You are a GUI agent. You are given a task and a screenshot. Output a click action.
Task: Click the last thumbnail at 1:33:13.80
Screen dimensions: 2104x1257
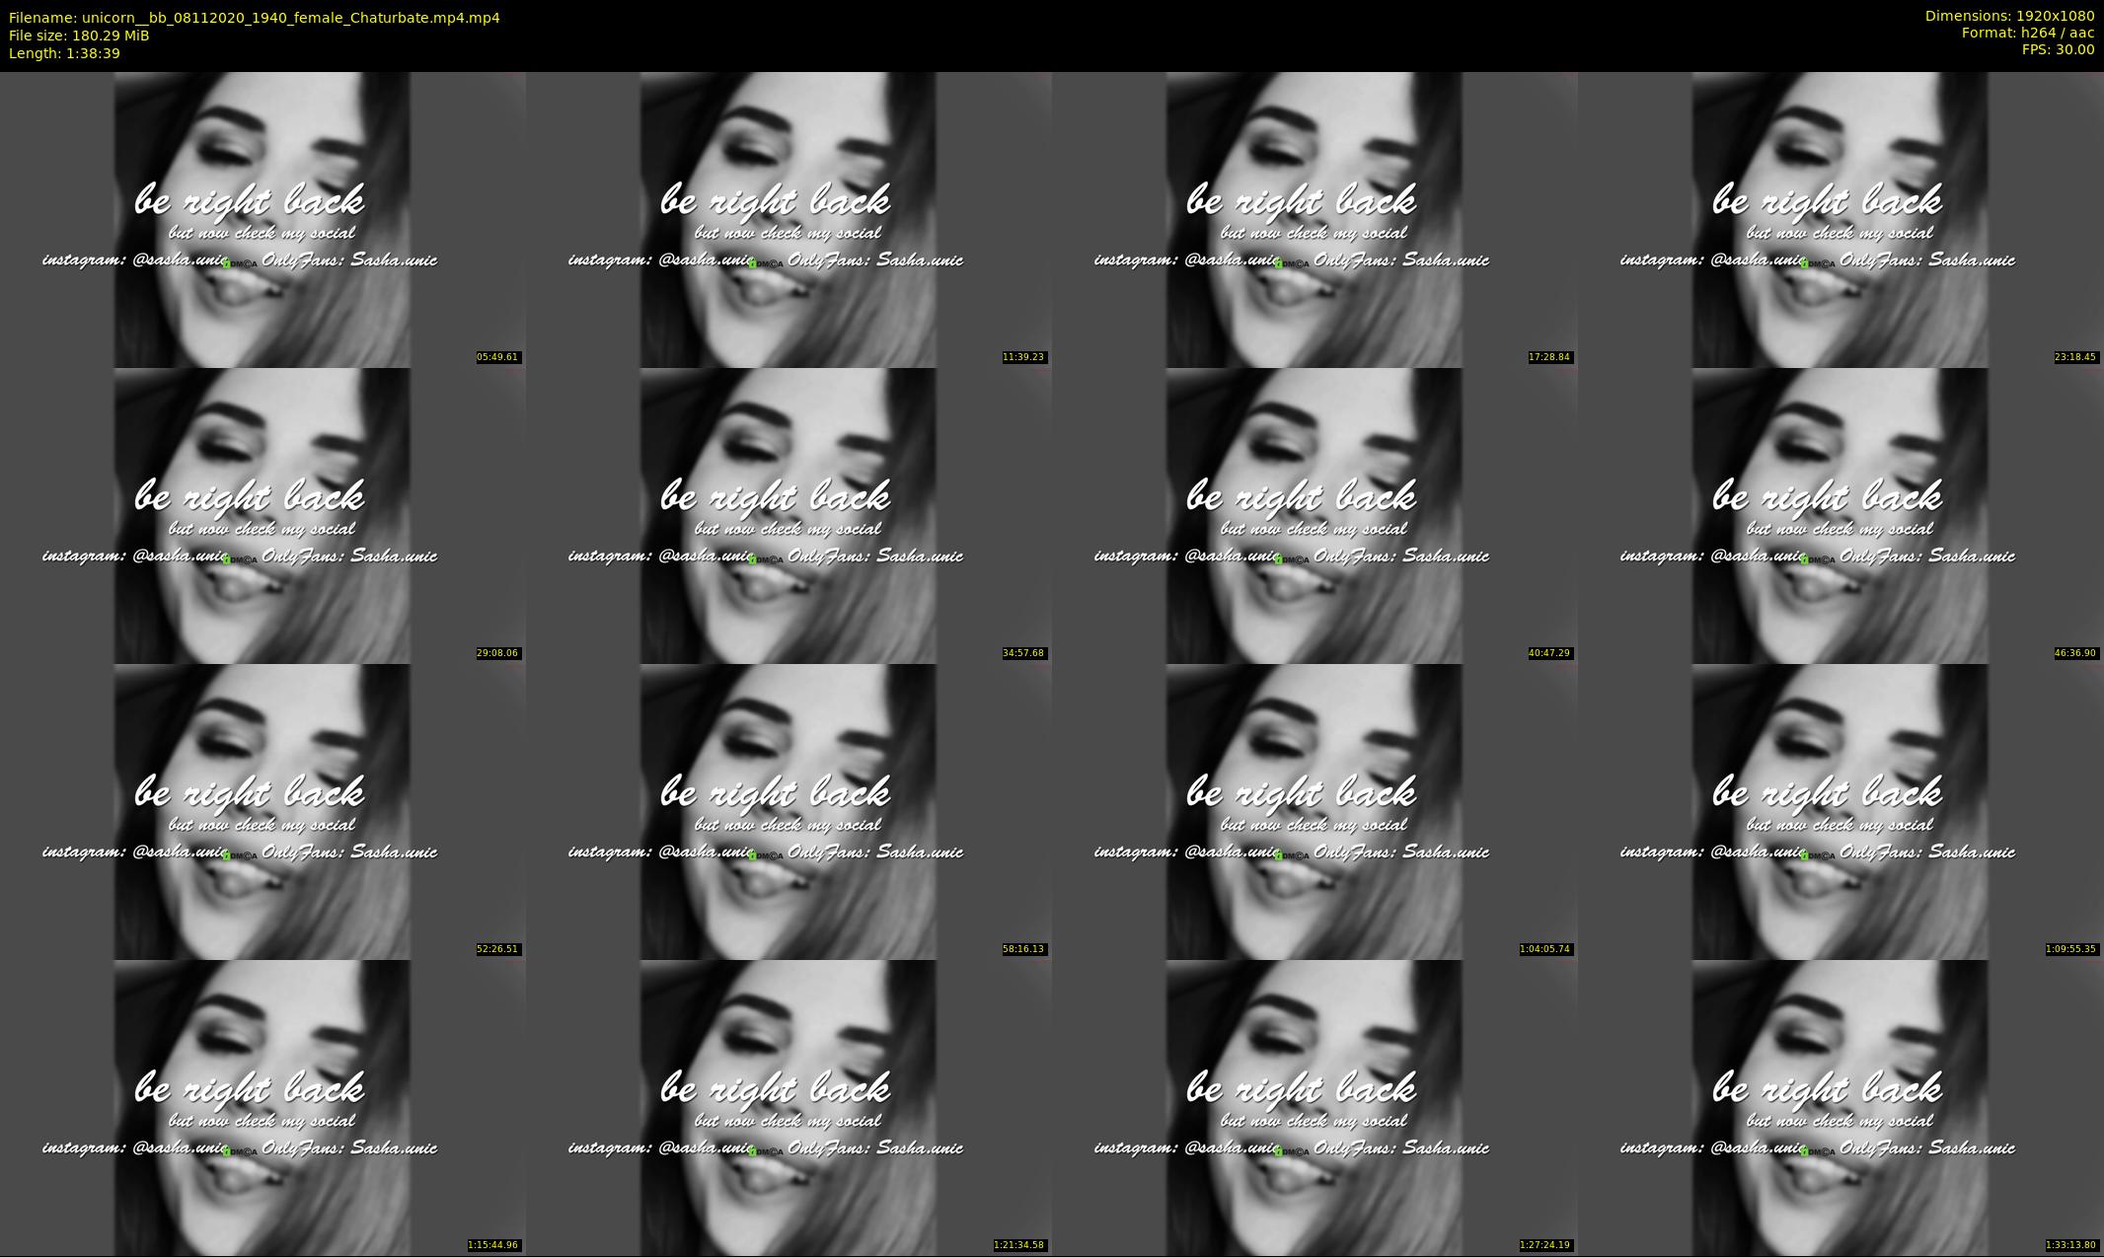click(x=1841, y=1107)
